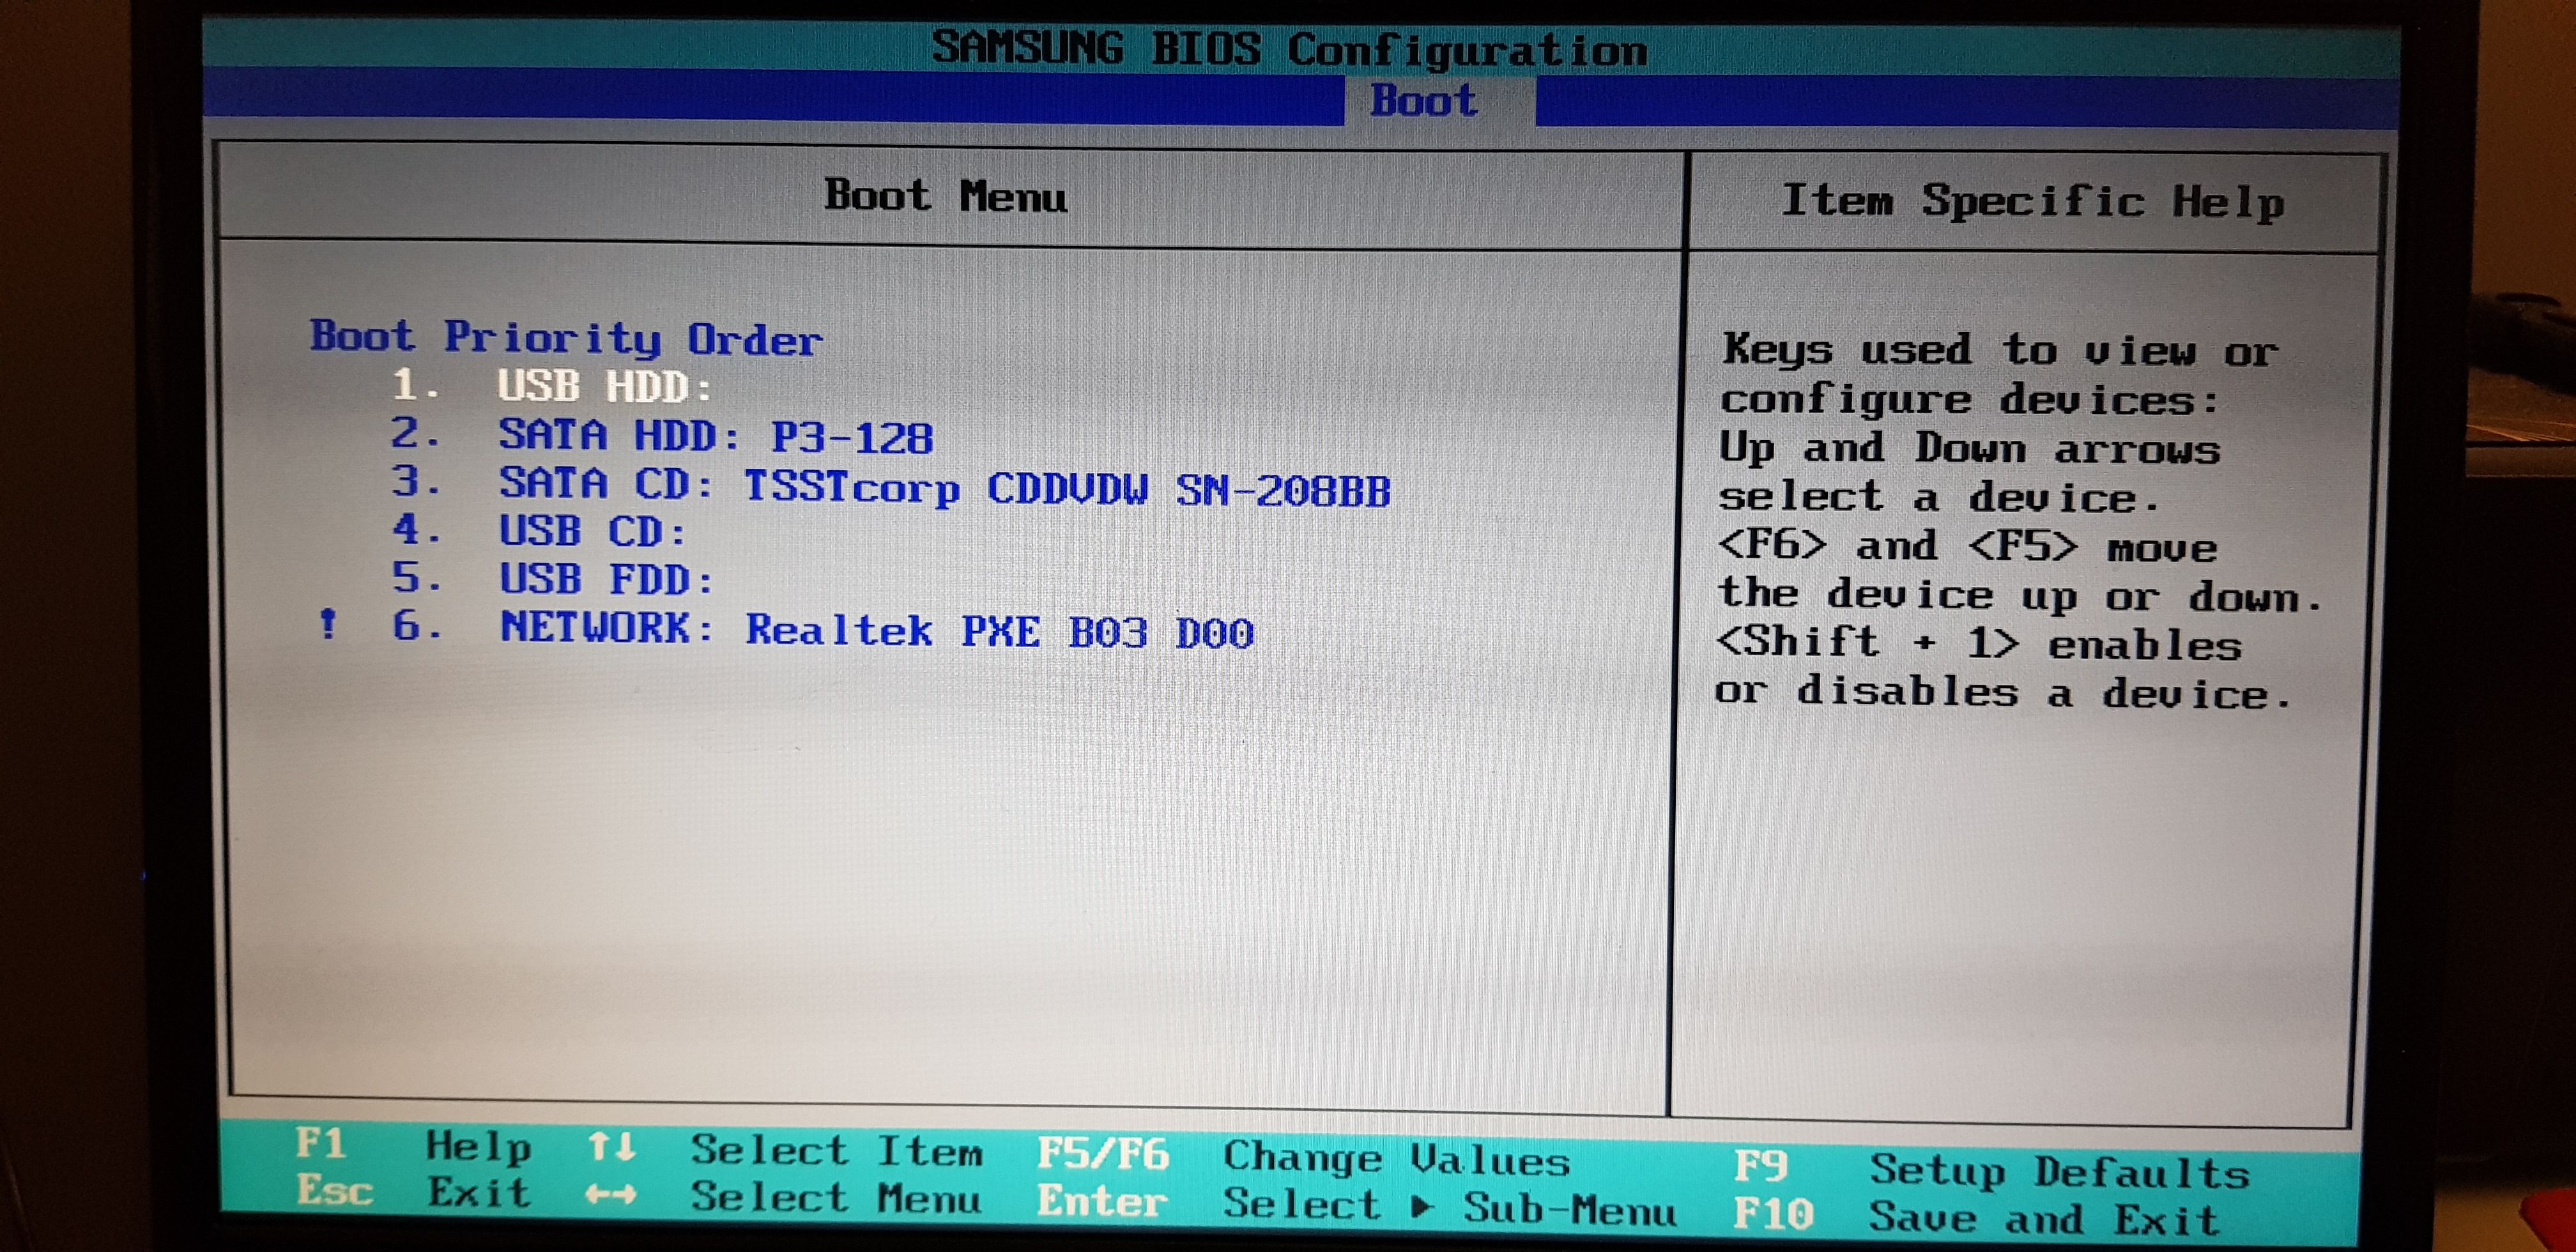This screenshot has height=1252, width=2576.
Task: Select boot entry 1 USB HDD
Action: click(552, 386)
